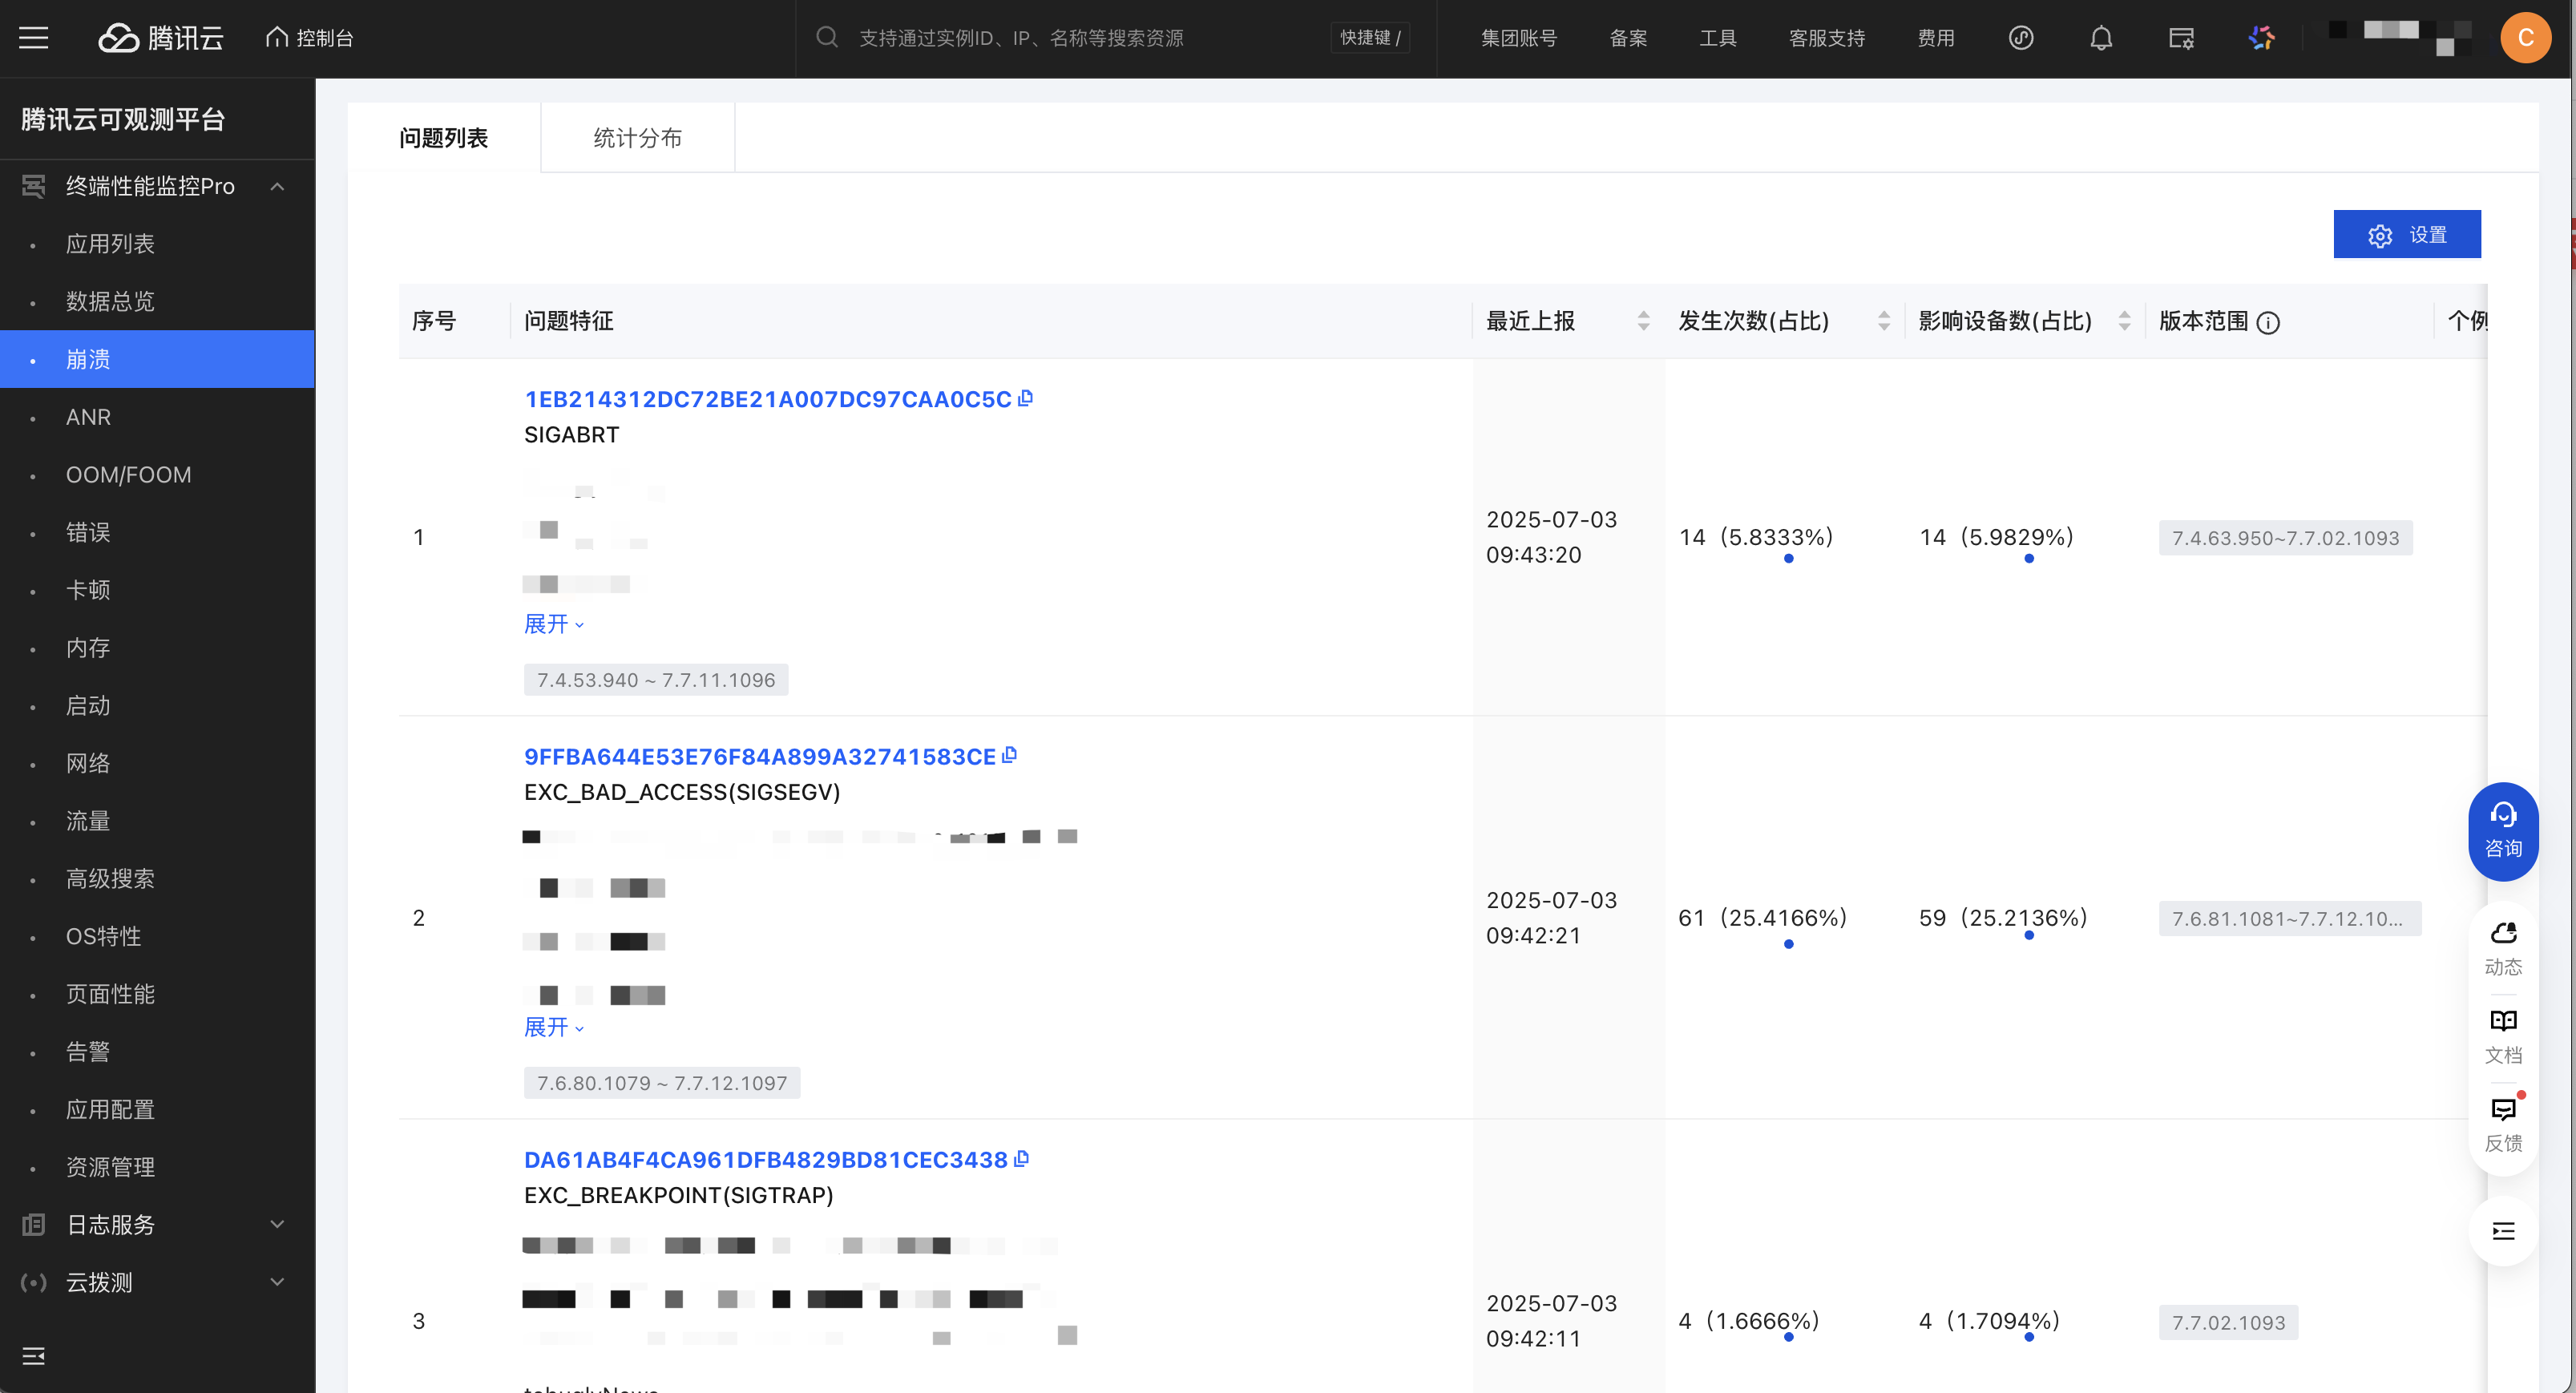Copy issue ID 1EB214312DC72BE21A007DC97CAA0C5C

tap(1025, 398)
